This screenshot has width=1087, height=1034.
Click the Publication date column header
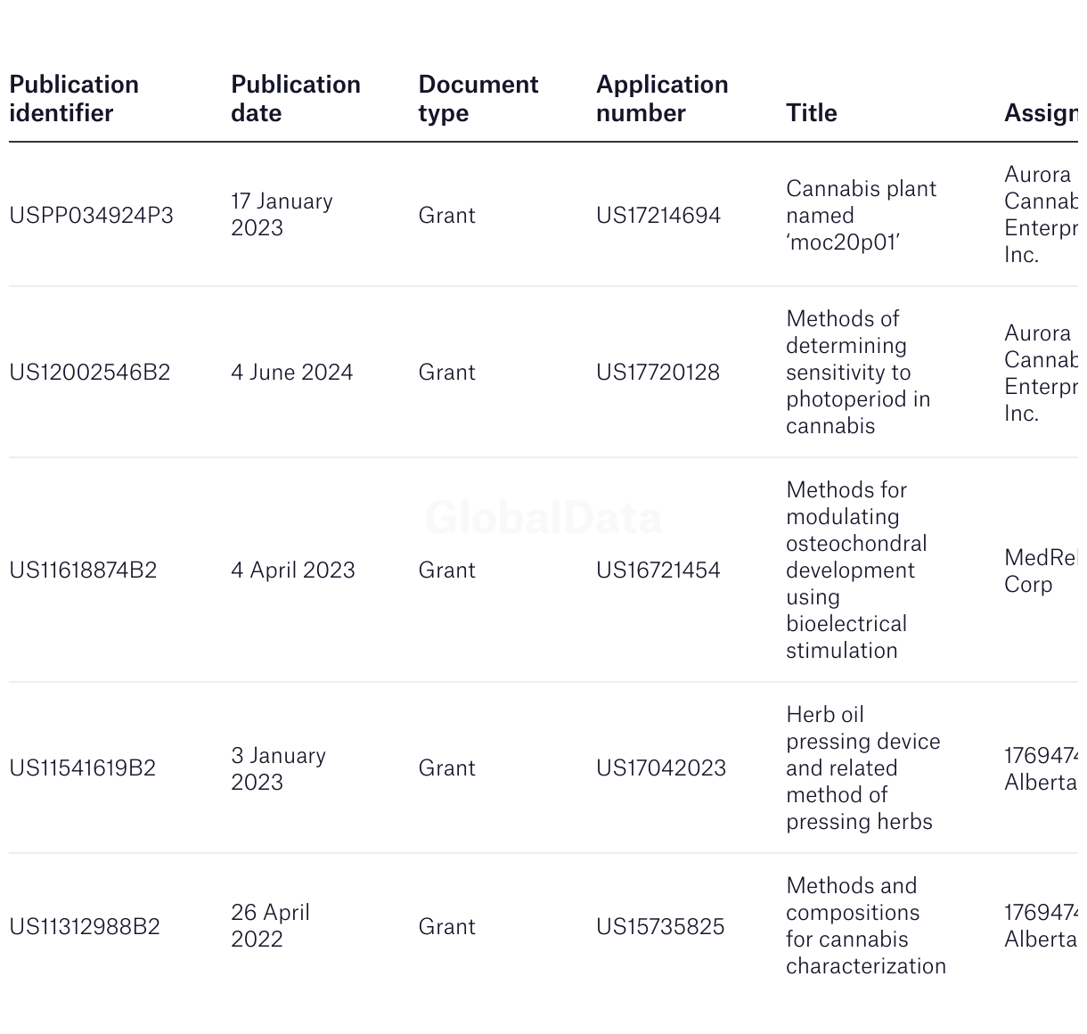[296, 99]
